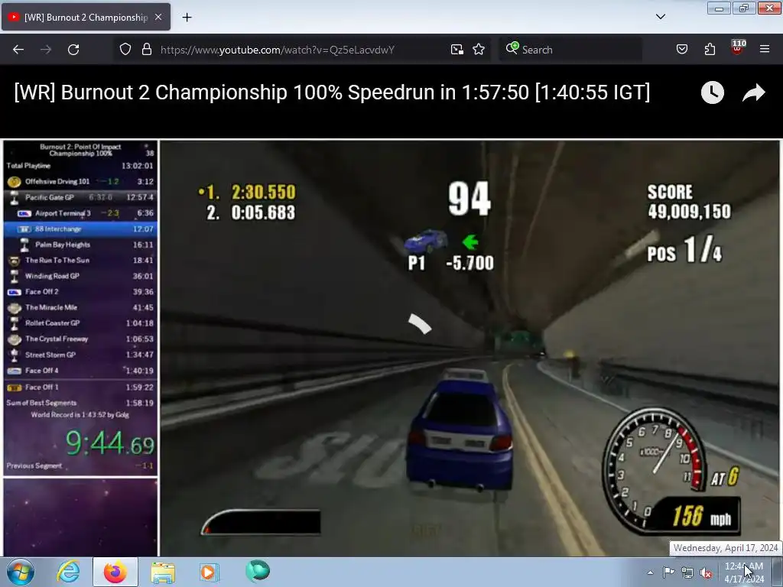This screenshot has width=783, height=587.
Task: Click 'Street Storm GP' split row
Action: (80, 355)
